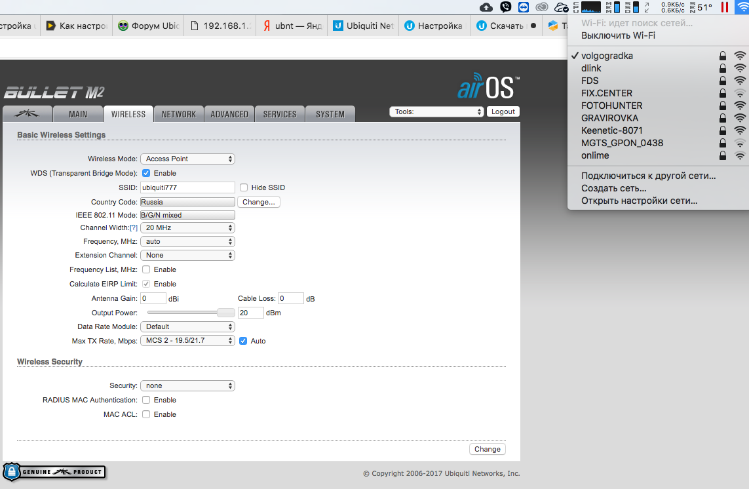Click the lock icon next to FIX.CENTER
Viewport: 749px width, 489px height.
click(723, 93)
